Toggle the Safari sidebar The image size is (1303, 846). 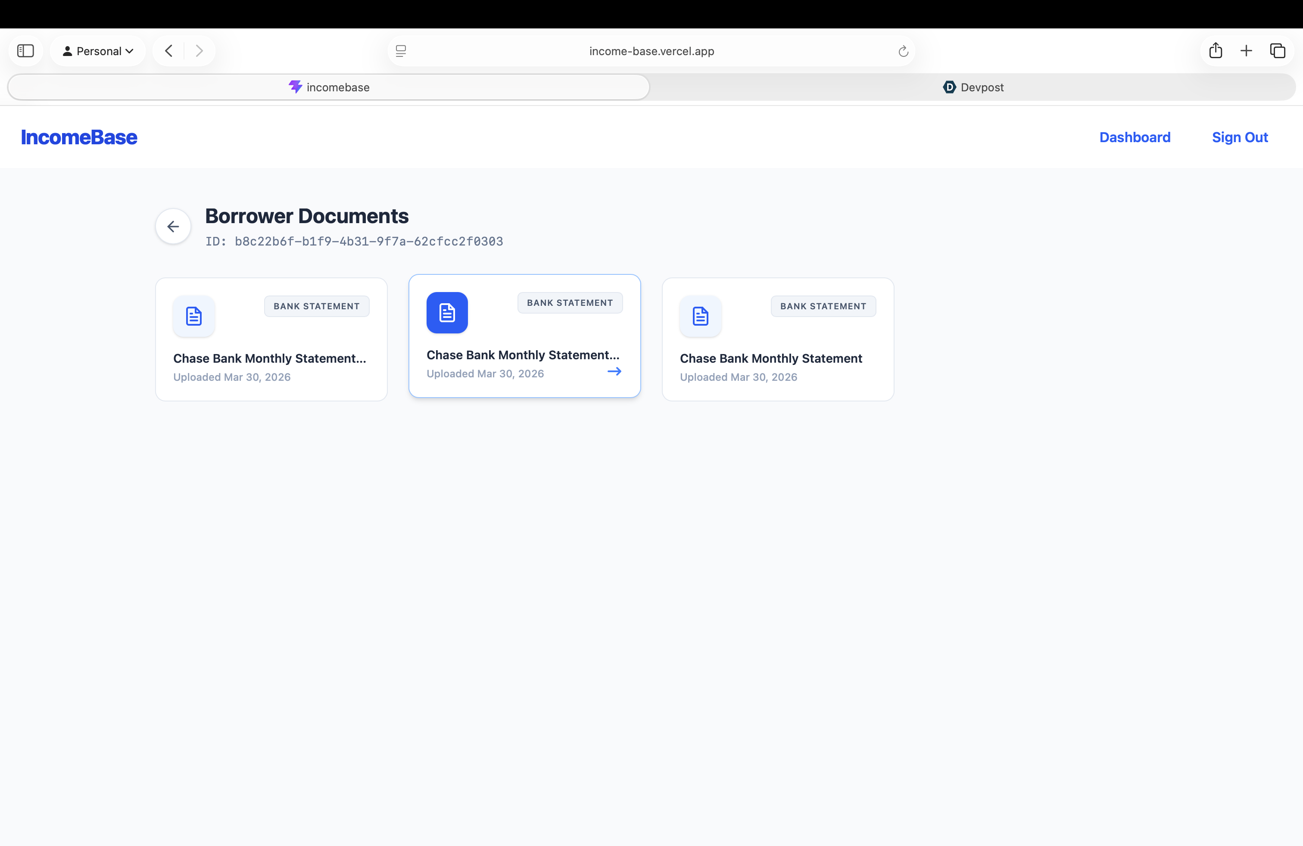point(26,51)
